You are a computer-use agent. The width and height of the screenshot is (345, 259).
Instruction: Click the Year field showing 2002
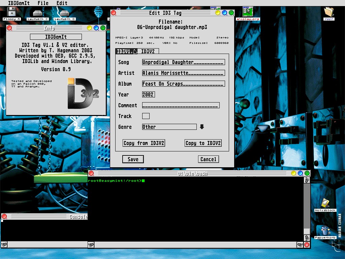tap(149, 94)
